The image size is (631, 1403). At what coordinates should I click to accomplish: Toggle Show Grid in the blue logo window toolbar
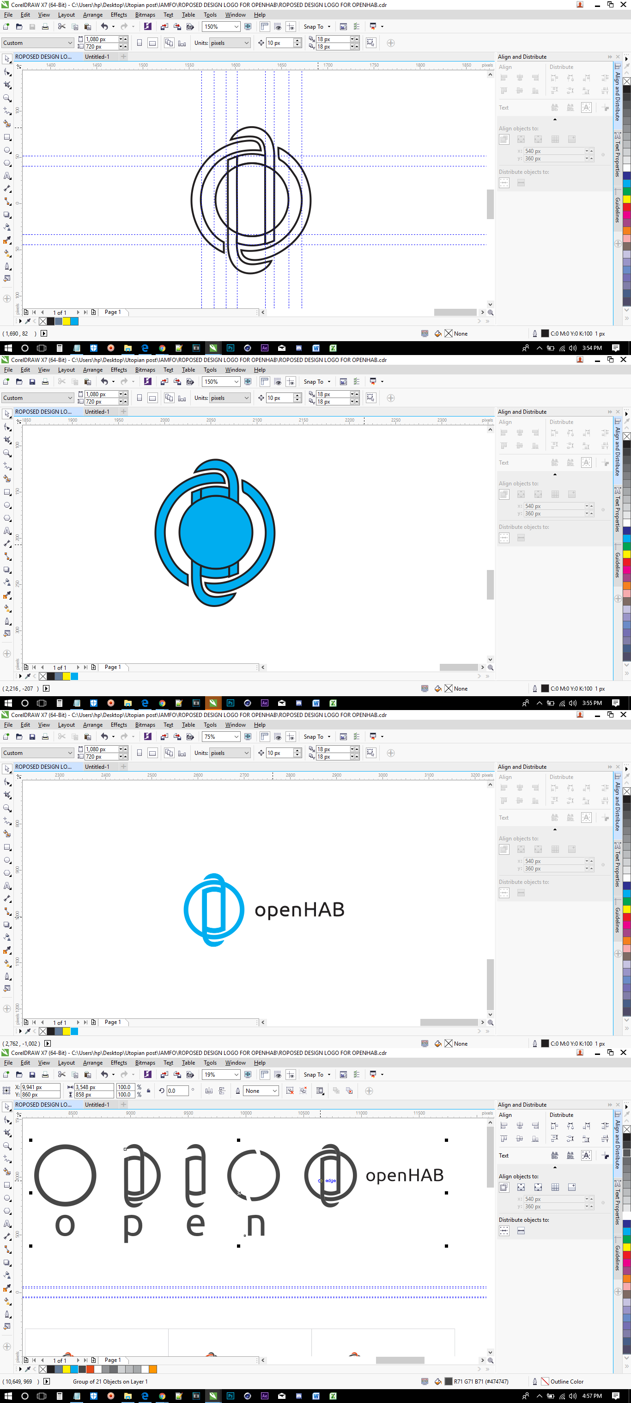click(278, 381)
